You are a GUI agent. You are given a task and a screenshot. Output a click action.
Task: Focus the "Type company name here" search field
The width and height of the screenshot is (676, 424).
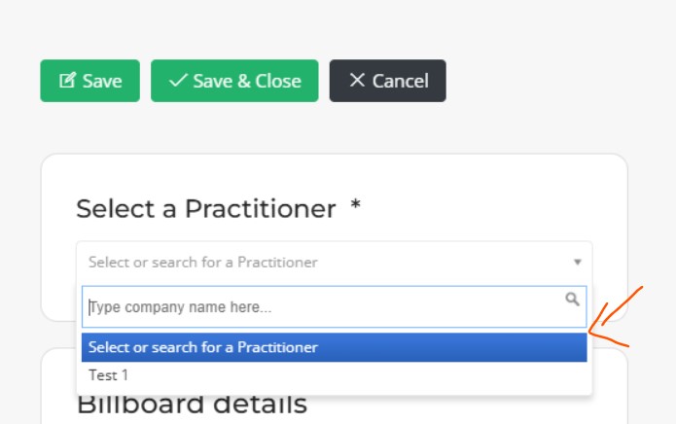click(x=335, y=306)
